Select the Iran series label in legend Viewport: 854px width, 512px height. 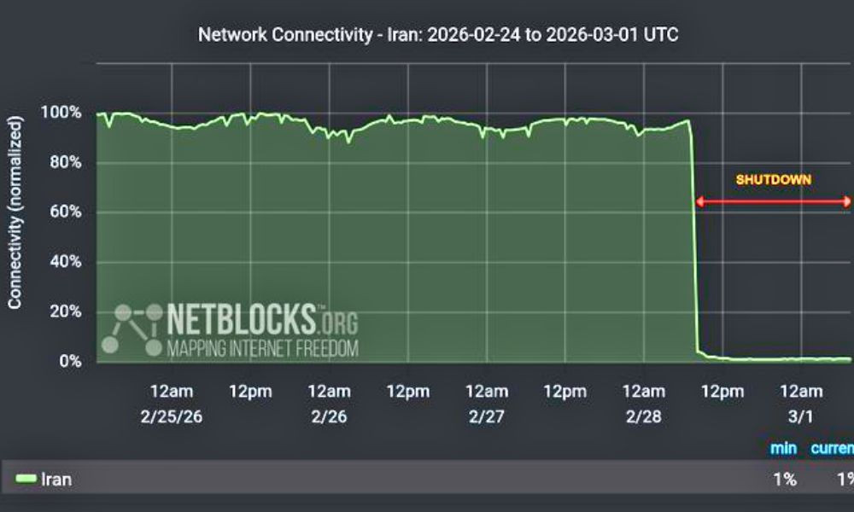pyautogui.click(x=56, y=480)
